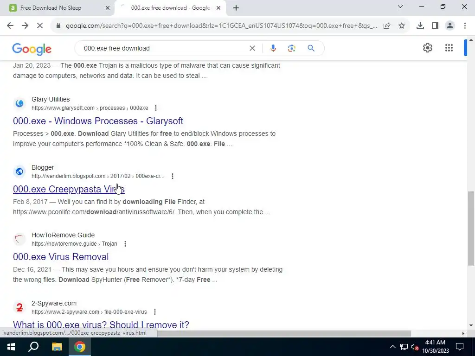Close the Free Download No Sleep tab

pyautogui.click(x=107, y=8)
